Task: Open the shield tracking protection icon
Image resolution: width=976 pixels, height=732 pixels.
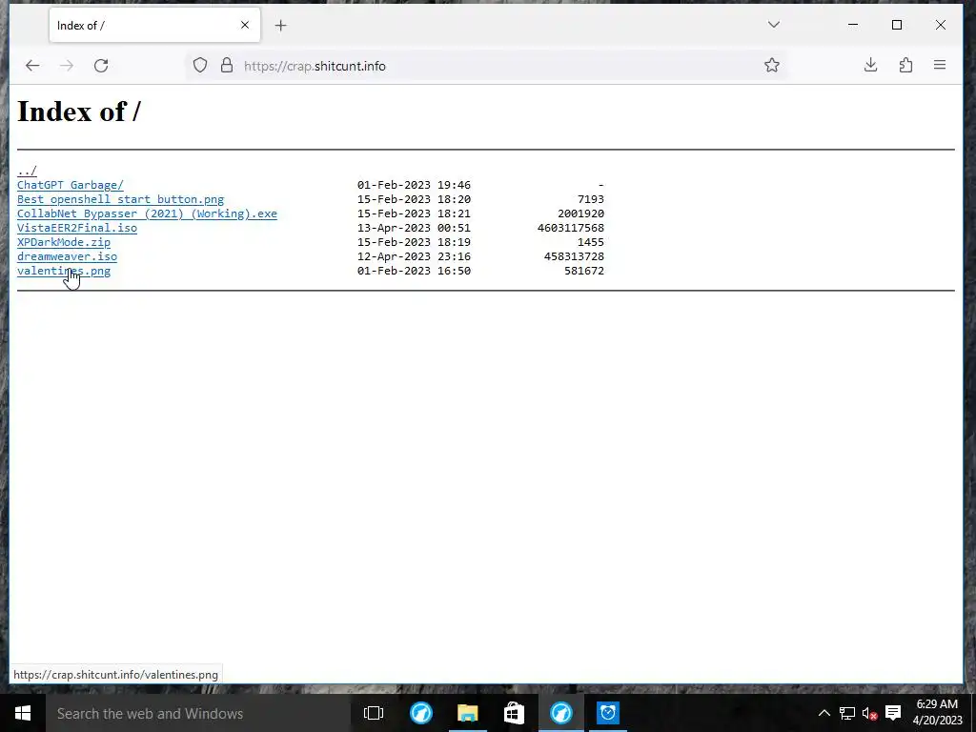Action: [x=200, y=66]
